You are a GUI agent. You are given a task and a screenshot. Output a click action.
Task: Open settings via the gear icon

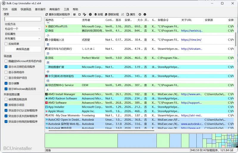(140, 14)
